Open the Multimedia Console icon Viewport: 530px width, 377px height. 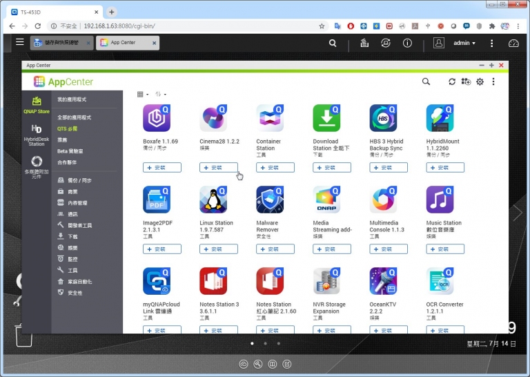pos(383,200)
